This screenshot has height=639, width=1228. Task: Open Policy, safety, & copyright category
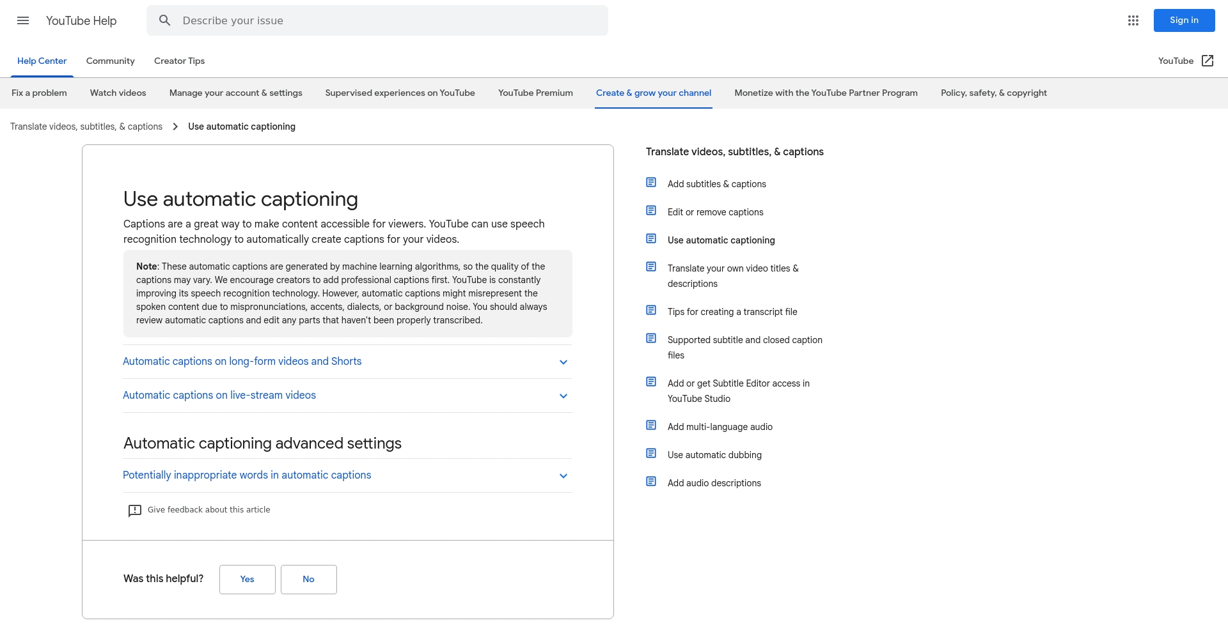pyautogui.click(x=994, y=93)
